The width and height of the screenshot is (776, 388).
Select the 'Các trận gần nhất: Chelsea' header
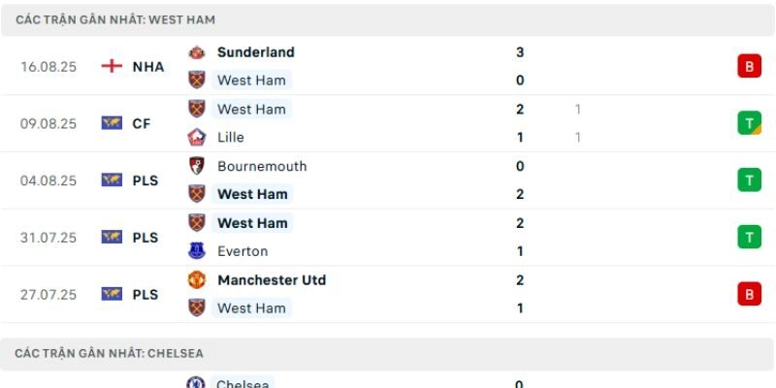click(x=110, y=353)
